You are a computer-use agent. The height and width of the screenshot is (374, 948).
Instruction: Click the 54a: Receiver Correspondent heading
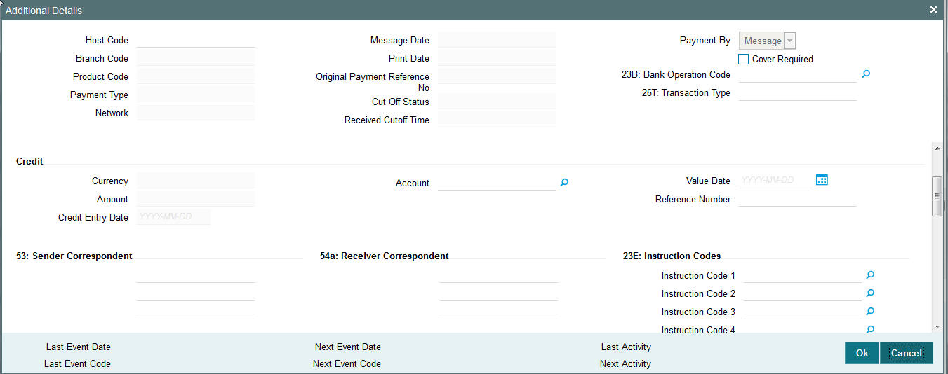point(385,256)
